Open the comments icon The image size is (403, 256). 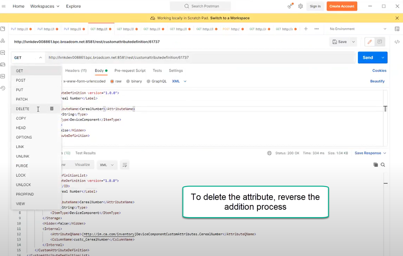point(379,42)
